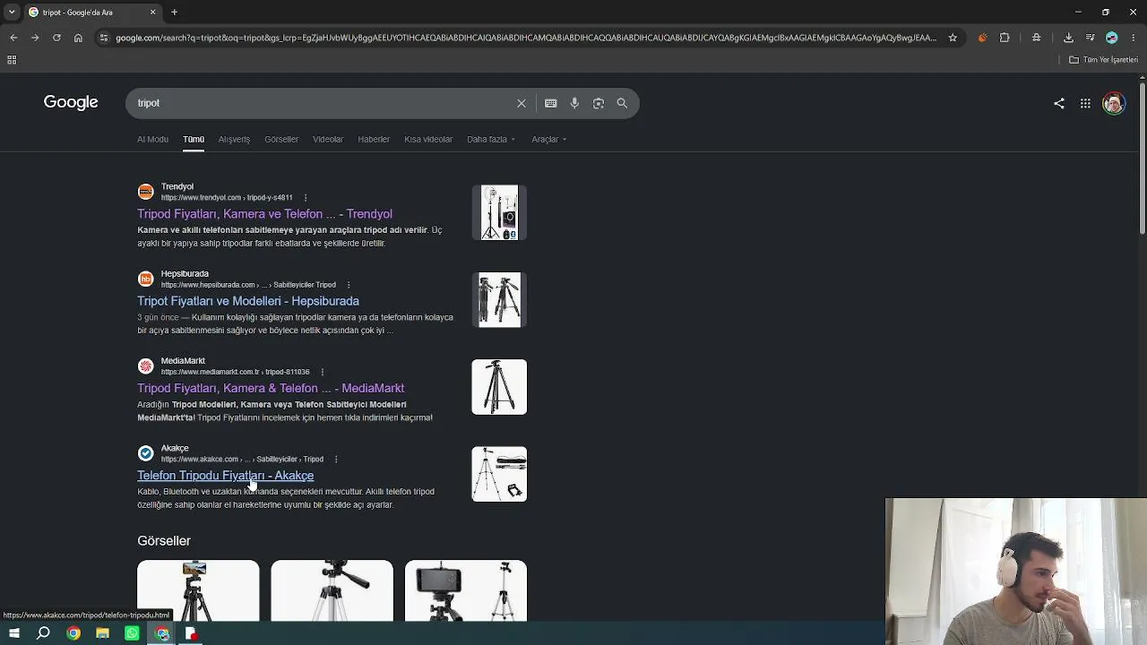Open the Chrome profile avatar in toolbar
This screenshot has width=1147, height=645.
pos(1112,38)
